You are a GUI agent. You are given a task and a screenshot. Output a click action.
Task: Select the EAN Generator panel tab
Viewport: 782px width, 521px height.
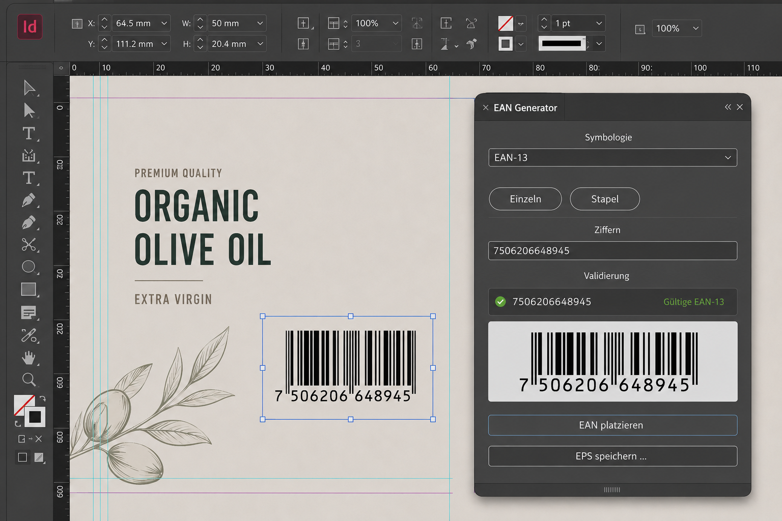point(525,108)
